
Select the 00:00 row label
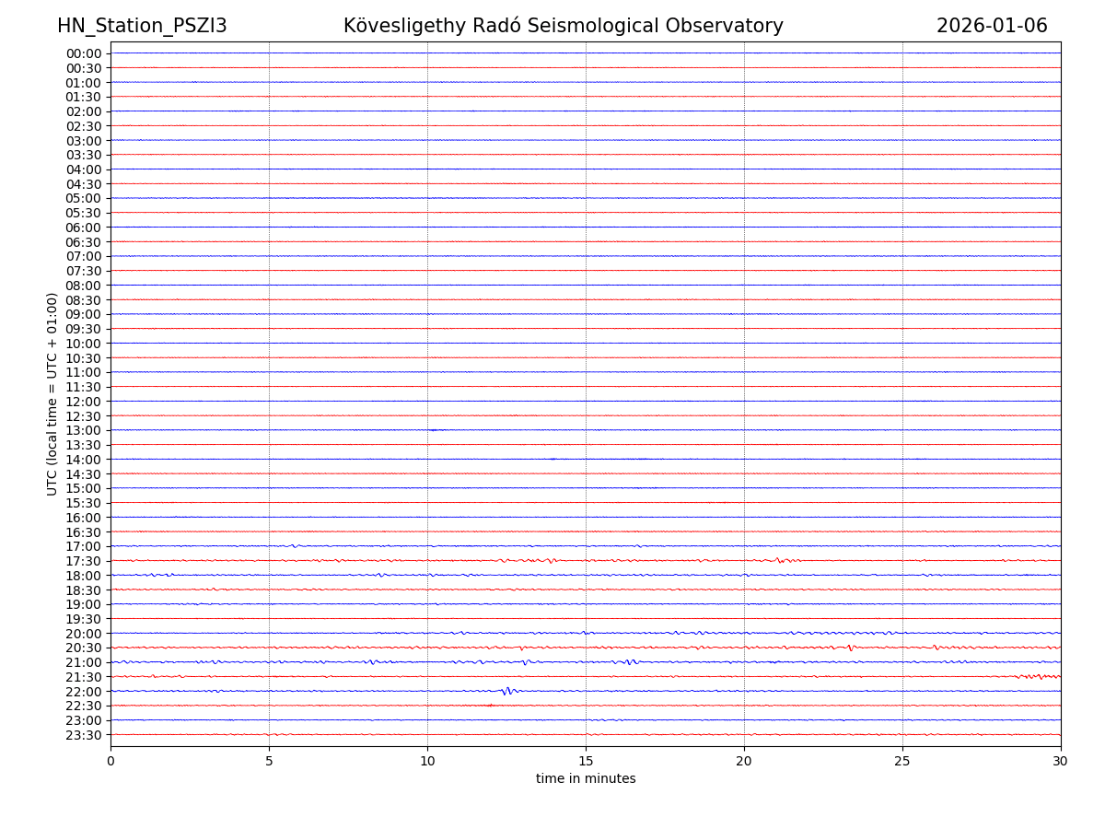click(84, 53)
